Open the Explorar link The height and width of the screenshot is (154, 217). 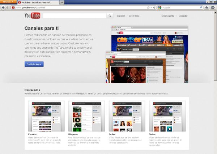[121, 16]
